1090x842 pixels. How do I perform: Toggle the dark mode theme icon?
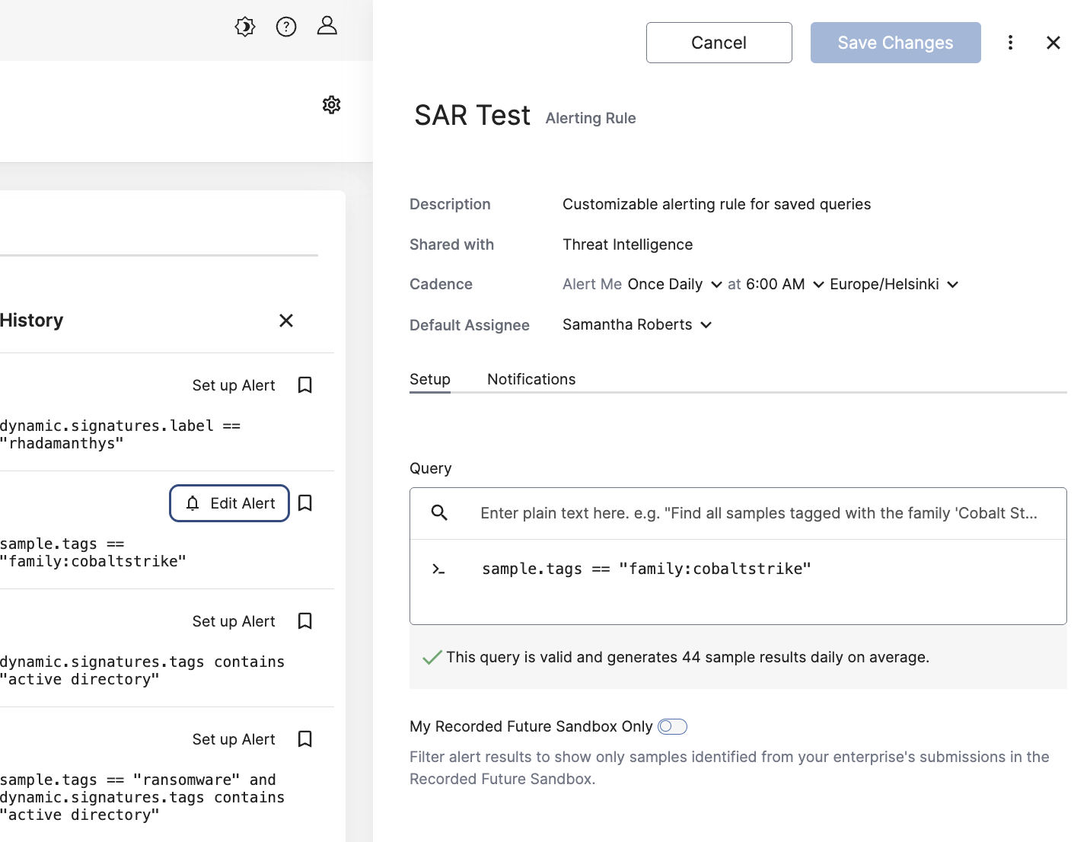[245, 27]
